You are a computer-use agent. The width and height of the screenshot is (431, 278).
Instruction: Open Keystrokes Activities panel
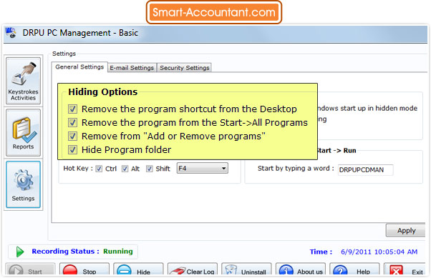(x=24, y=81)
